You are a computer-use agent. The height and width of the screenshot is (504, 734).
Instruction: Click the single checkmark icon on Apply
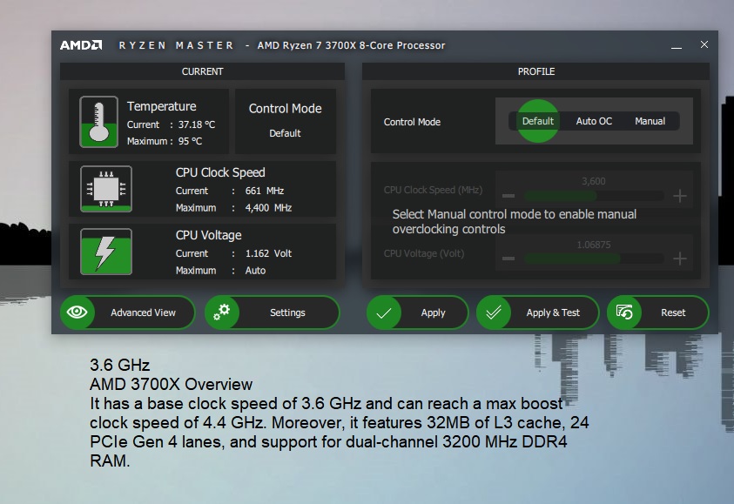coord(384,312)
